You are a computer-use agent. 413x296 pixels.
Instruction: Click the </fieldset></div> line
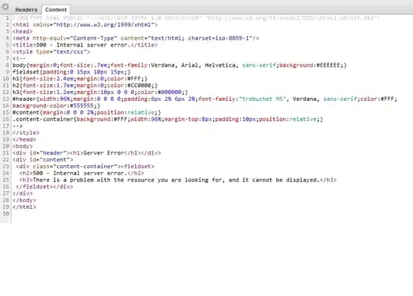point(44,187)
